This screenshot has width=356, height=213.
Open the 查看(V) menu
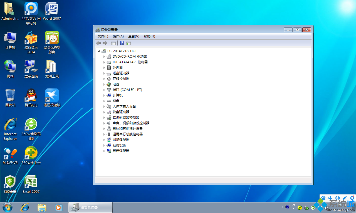click(x=134, y=36)
